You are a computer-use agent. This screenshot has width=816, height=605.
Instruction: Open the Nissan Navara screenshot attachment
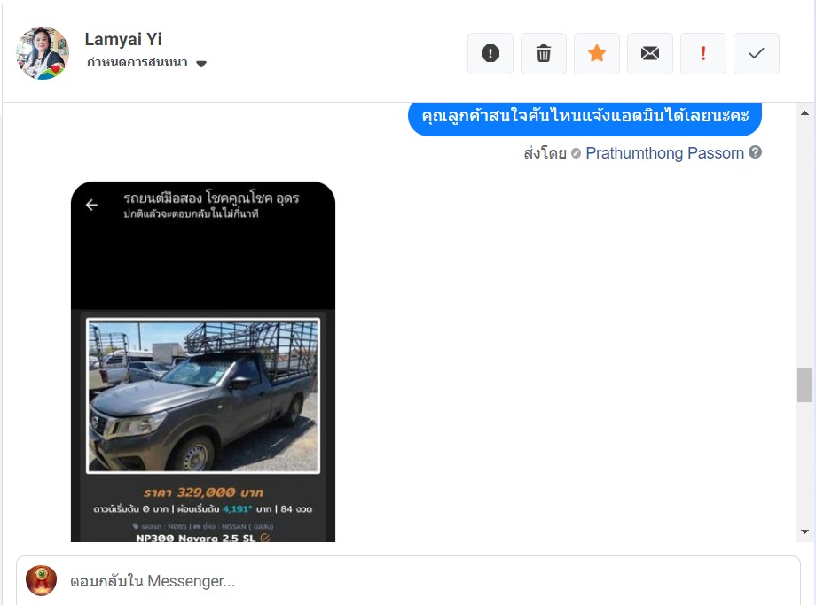click(203, 361)
